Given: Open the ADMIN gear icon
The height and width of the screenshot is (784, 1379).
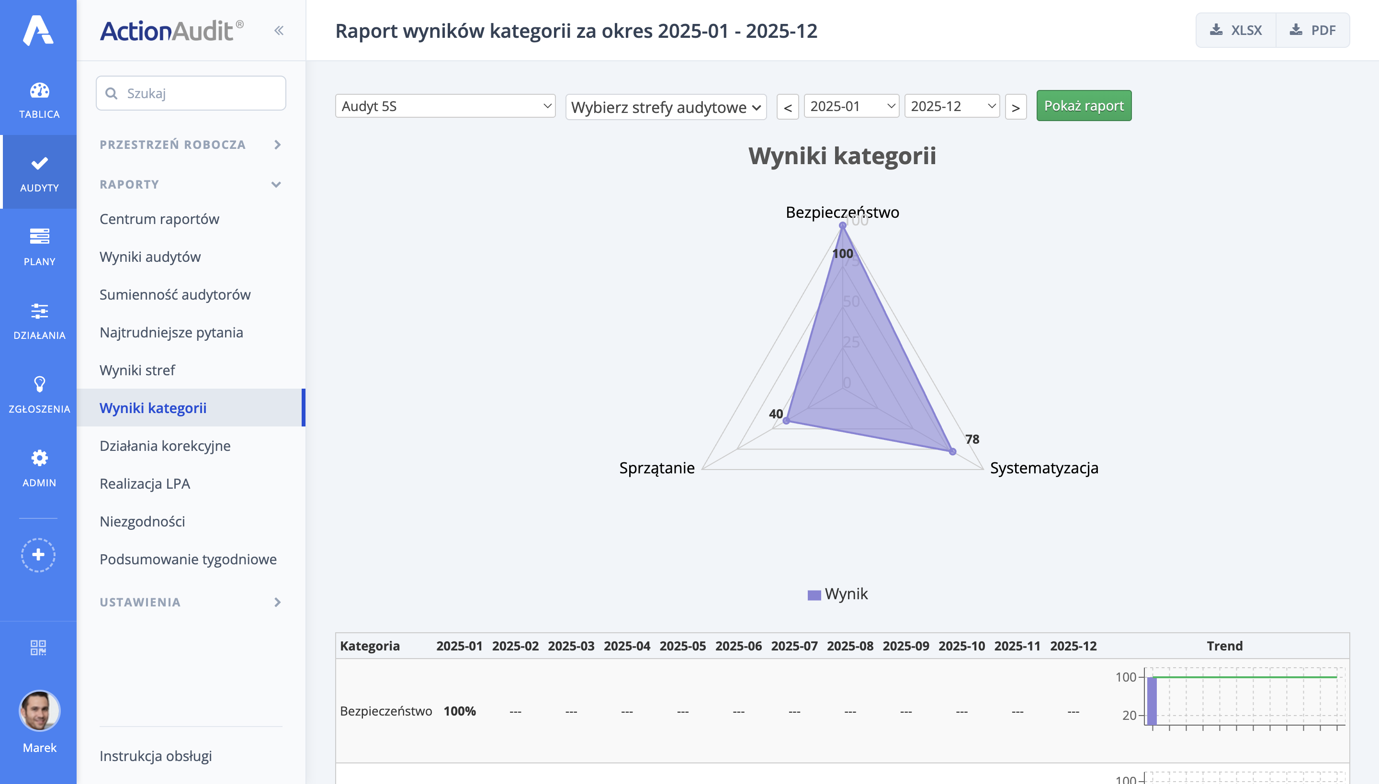Looking at the screenshot, I should pos(38,467).
